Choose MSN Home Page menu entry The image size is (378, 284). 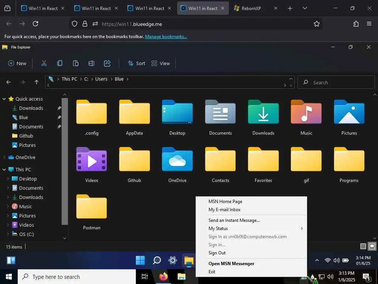click(251, 202)
